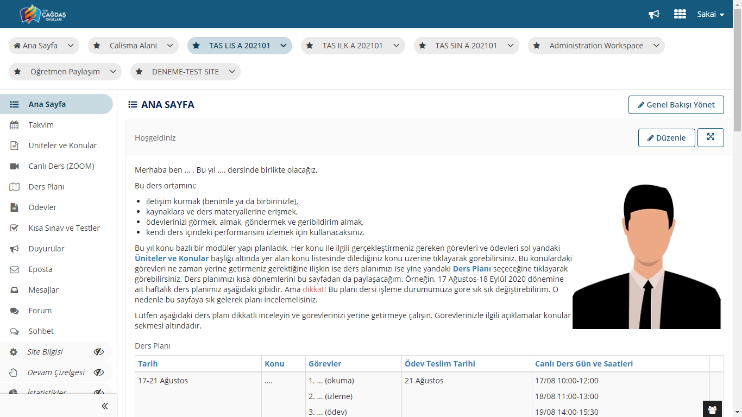Click the Duyurular megaphone icon in sidebar
This screenshot has width=742, height=417.
tap(15, 249)
